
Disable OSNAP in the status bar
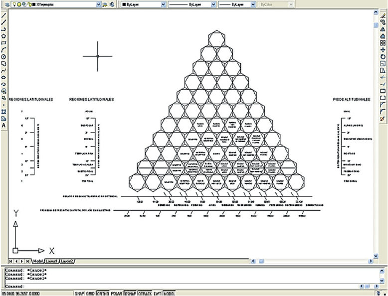click(x=130, y=293)
